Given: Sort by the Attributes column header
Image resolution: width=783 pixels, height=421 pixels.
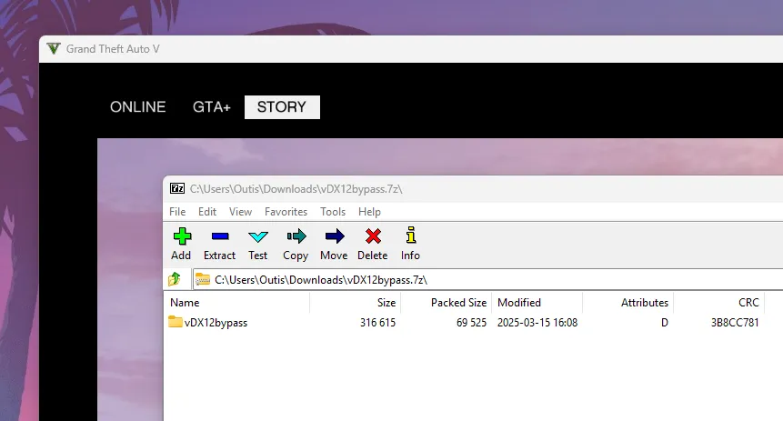Looking at the screenshot, I should 627,303.
